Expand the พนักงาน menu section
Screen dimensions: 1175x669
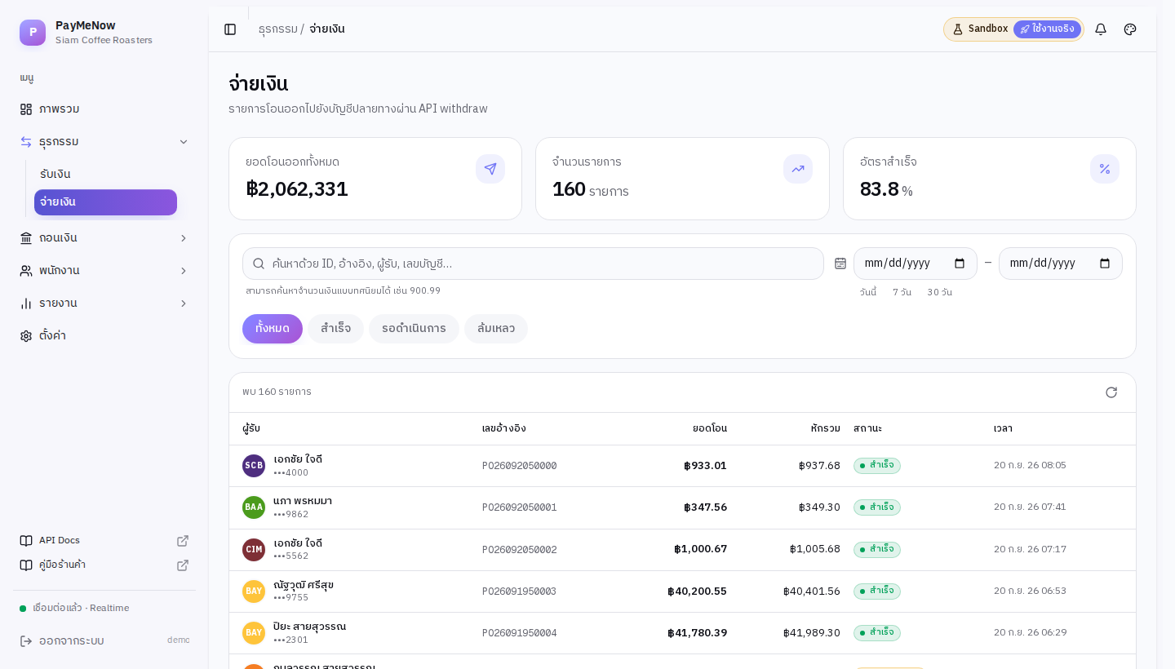[x=104, y=271]
